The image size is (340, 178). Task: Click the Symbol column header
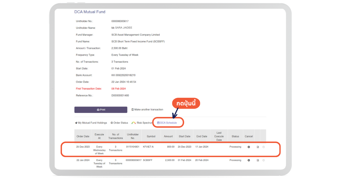(x=151, y=136)
